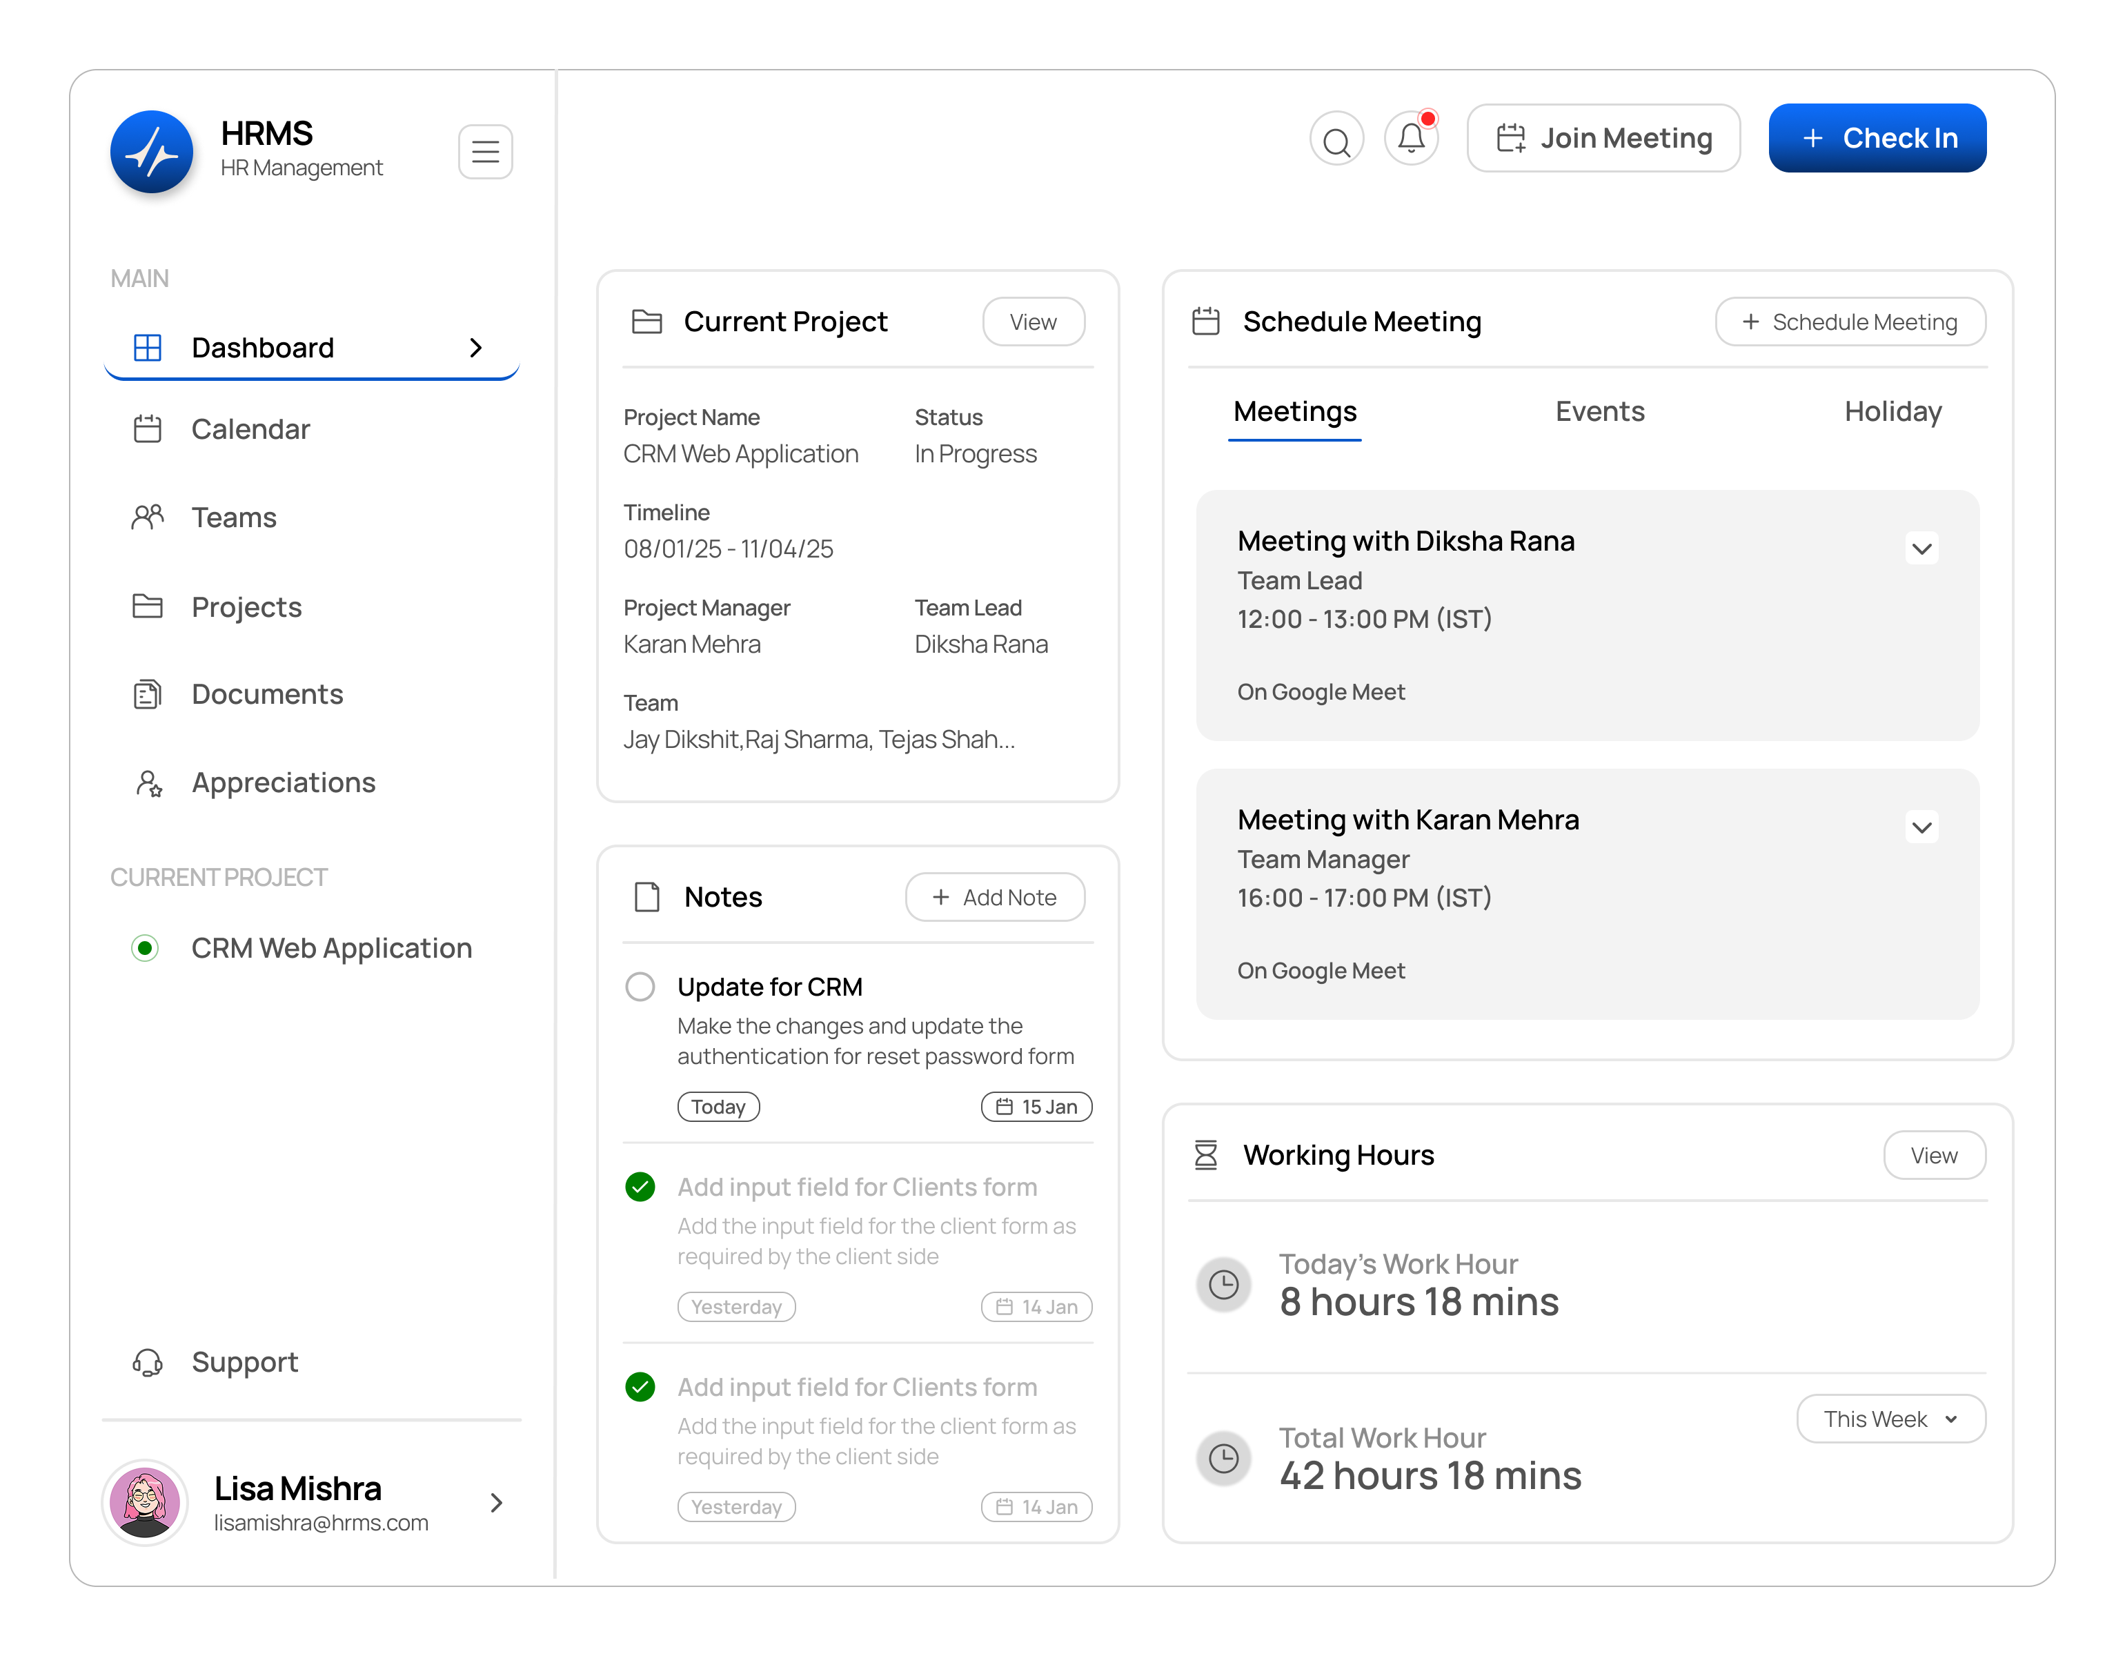The height and width of the screenshot is (1656, 2125).
Task: Click the clock icon beside Total Work Hour
Action: (1224, 1459)
